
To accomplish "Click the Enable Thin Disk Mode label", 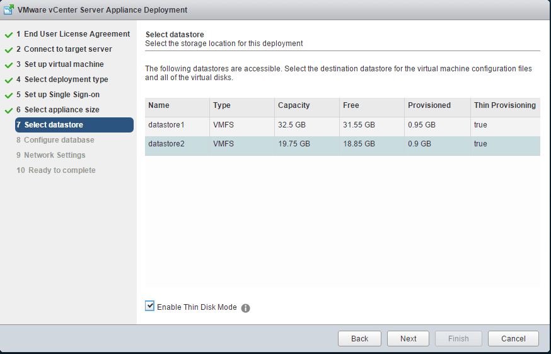I will [x=197, y=307].
